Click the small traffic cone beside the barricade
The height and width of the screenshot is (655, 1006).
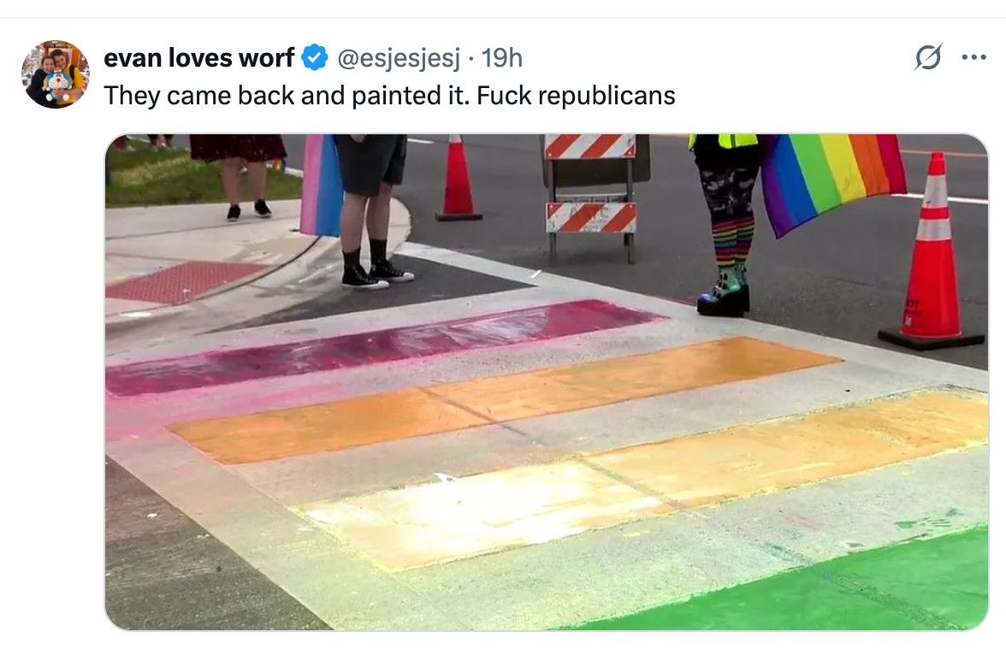point(458,179)
